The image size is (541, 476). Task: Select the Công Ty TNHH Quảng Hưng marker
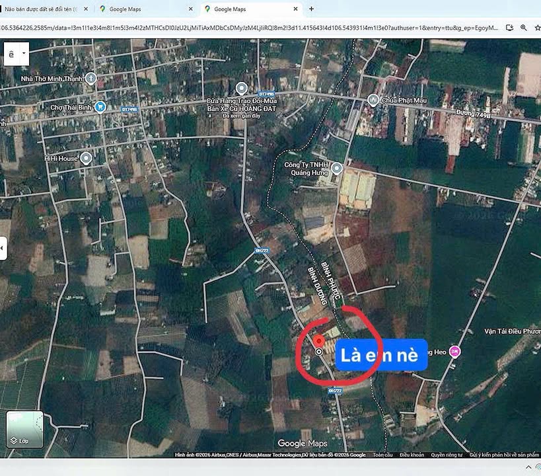click(x=338, y=169)
